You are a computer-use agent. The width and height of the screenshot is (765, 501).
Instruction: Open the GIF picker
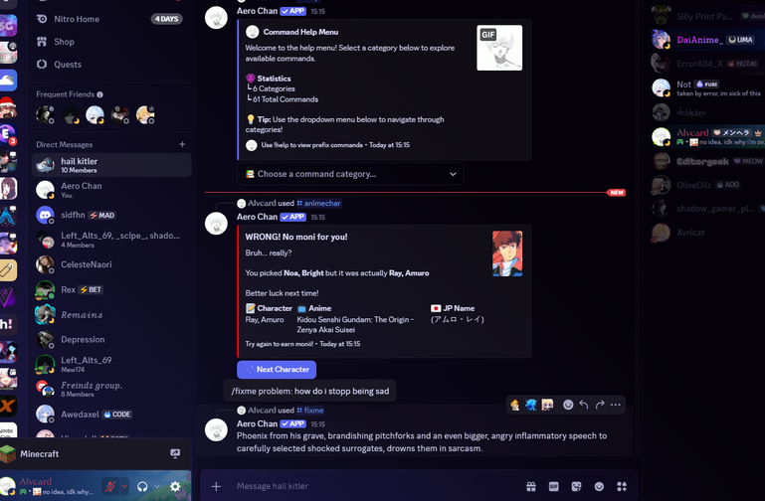554,486
